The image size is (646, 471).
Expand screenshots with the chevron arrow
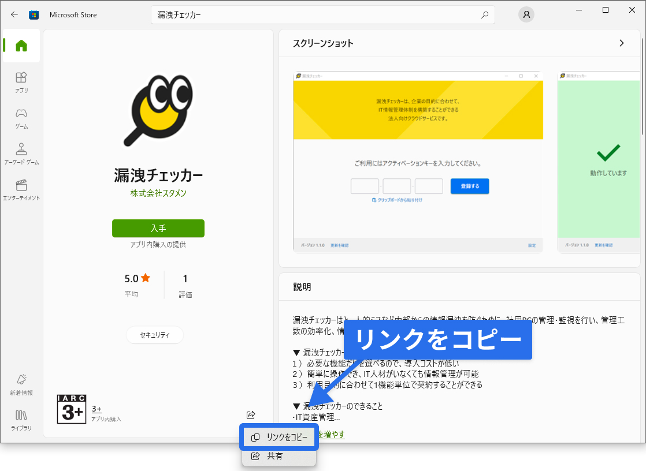(x=622, y=43)
